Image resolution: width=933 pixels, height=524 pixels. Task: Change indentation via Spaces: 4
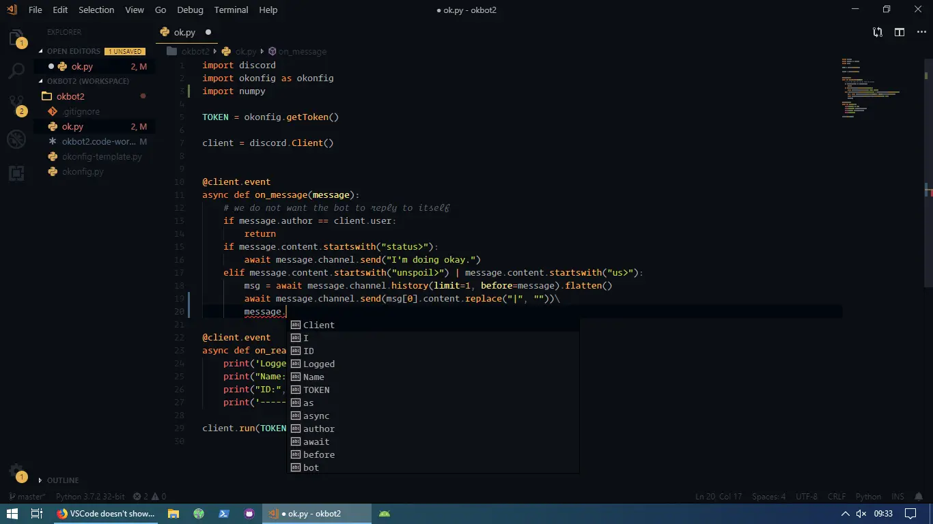pos(769,497)
